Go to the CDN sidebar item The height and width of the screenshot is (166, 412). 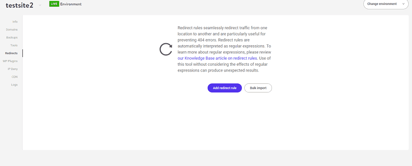pos(15,77)
